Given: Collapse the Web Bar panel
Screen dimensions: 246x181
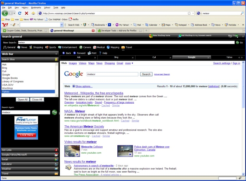Looking at the screenshot, I should pyautogui.click(x=56, y=54).
